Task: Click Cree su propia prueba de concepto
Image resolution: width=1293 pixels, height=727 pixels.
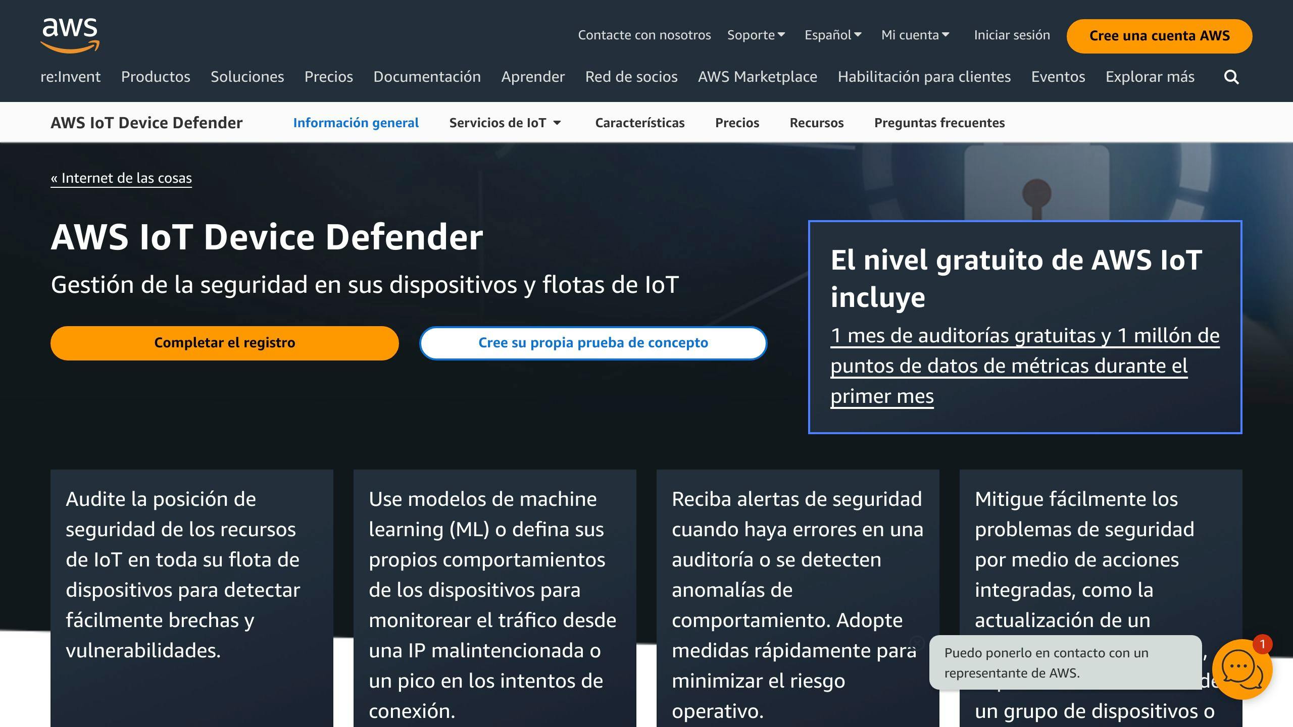Action: click(593, 343)
